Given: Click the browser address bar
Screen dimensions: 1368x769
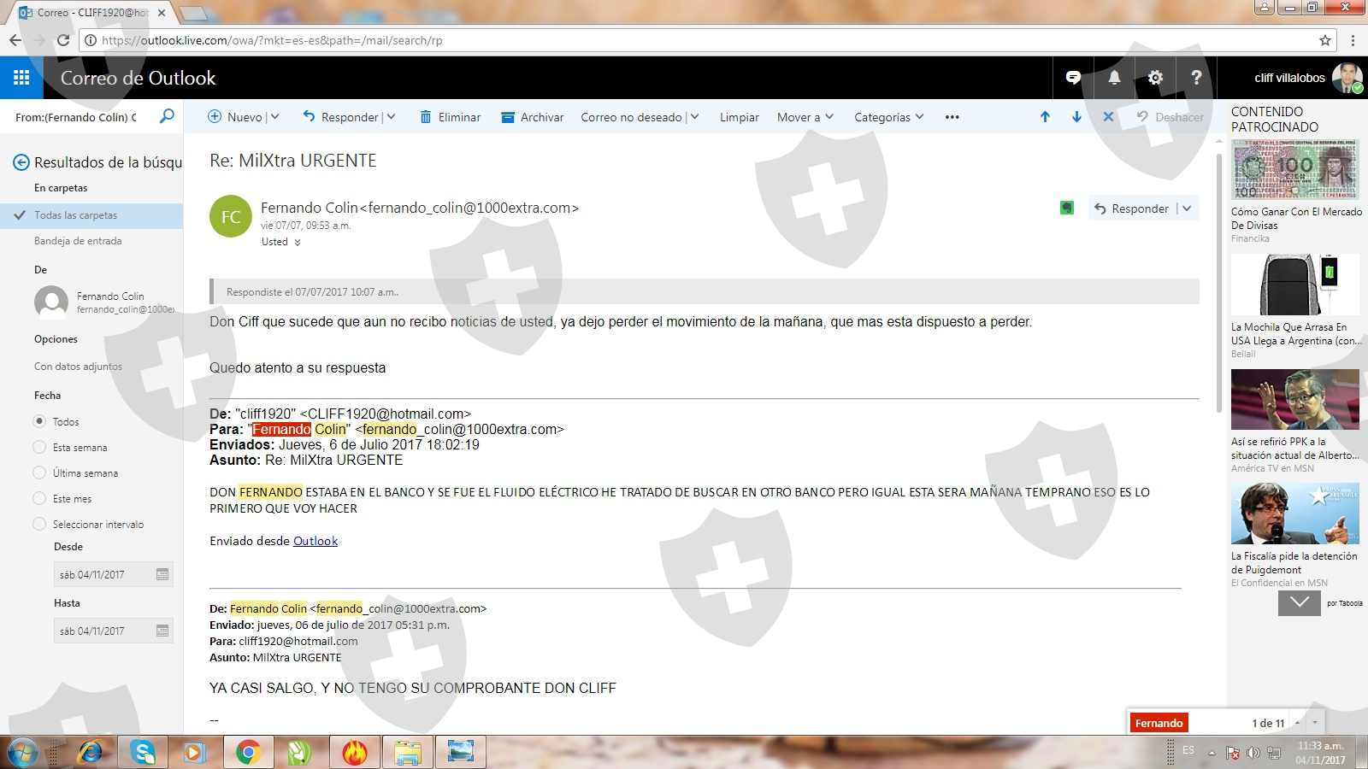Looking at the screenshot, I should (701, 40).
